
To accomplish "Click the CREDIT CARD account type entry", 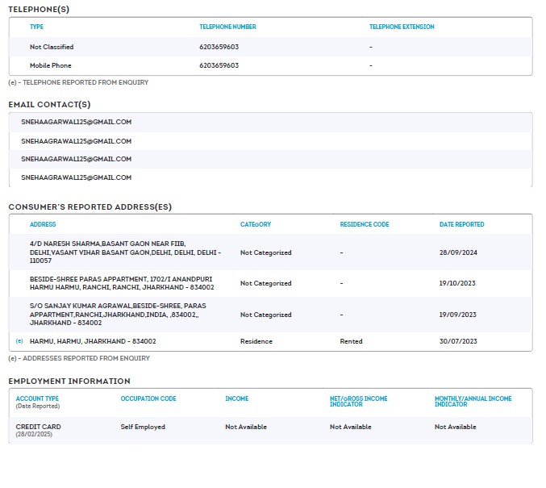I will point(38,427).
